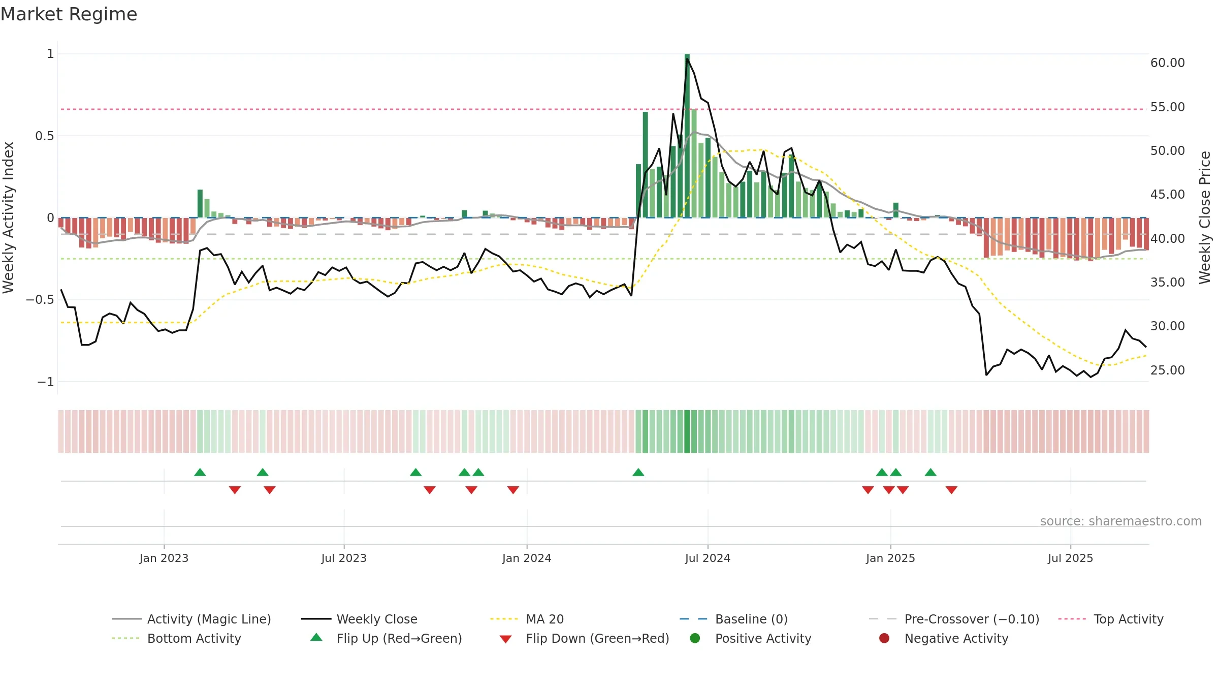Toggle the Top Activity legend entry
This screenshot has height=686, width=1219.
[x=1111, y=619]
